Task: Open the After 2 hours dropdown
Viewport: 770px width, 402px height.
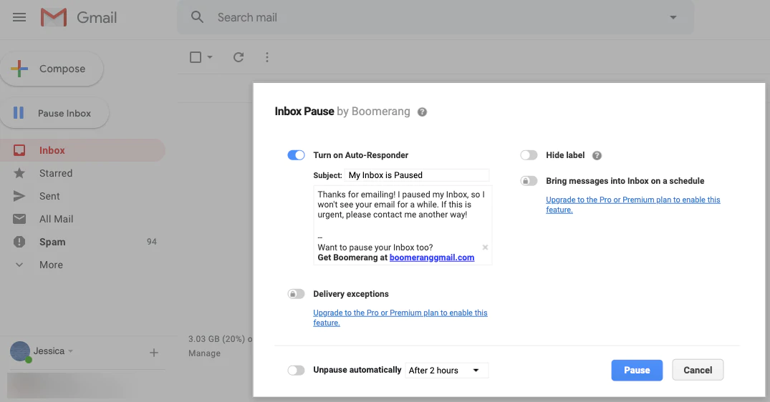Action: point(446,371)
